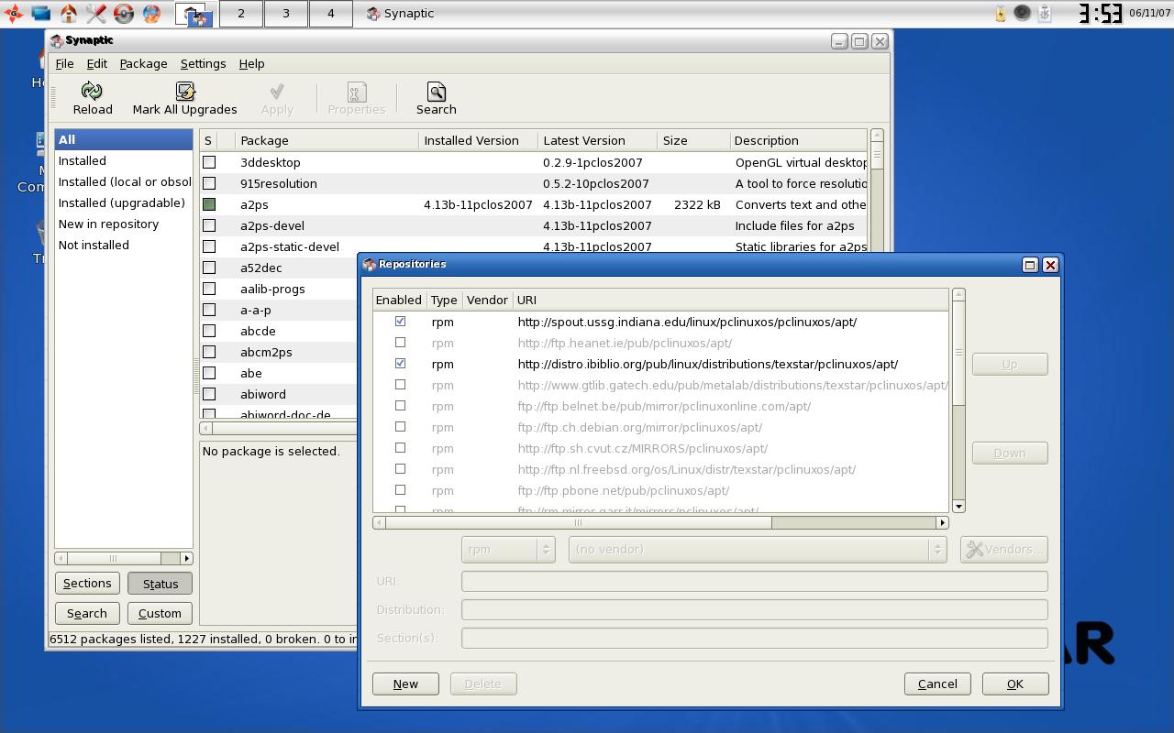Open the (no vendor) dropdown
This screenshot has height=733, width=1174.
757,549
